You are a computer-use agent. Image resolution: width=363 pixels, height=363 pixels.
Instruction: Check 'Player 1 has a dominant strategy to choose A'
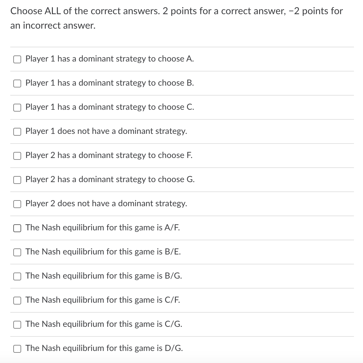(x=17, y=59)
